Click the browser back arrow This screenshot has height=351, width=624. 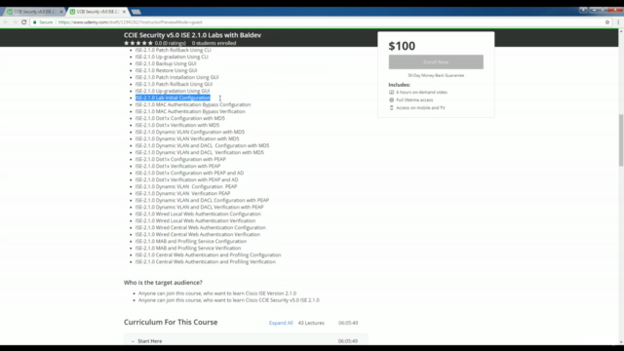6,22
